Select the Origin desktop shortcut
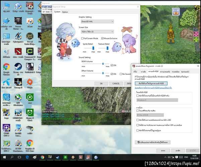This screenshot has height=167, width=201. pyautogui.click(x=30, y=83)
